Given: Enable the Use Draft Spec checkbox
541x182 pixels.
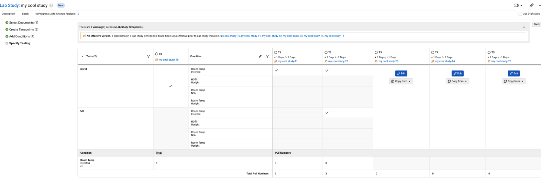Looking at the screenshot, I should 520,14.
